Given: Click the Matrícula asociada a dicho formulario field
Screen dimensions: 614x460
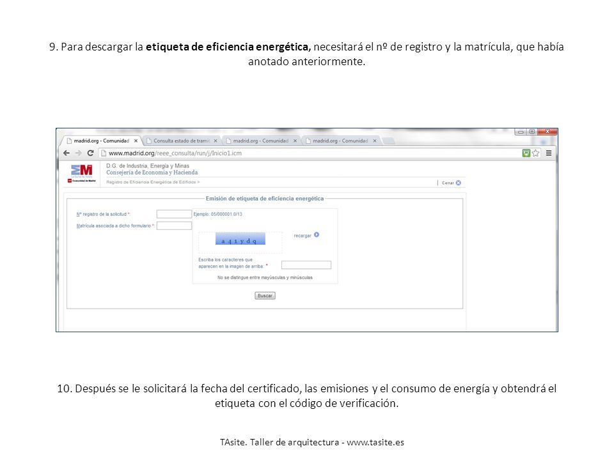Looking at the screenshot, I should pos(174,226).
